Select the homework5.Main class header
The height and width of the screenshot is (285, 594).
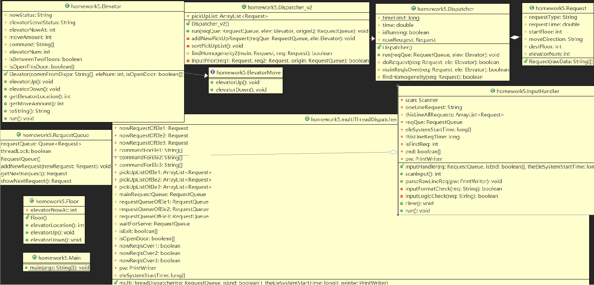(59, 258)
